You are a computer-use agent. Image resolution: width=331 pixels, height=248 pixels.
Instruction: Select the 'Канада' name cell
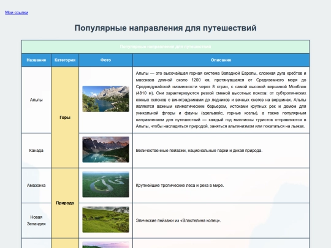coord(36,151)
